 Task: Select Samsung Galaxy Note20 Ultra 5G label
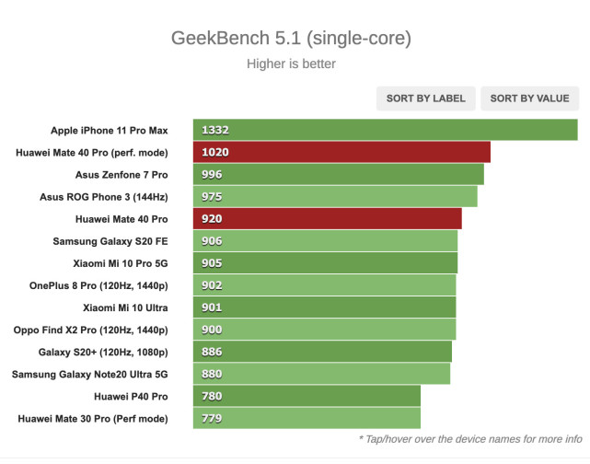point(90,375)
